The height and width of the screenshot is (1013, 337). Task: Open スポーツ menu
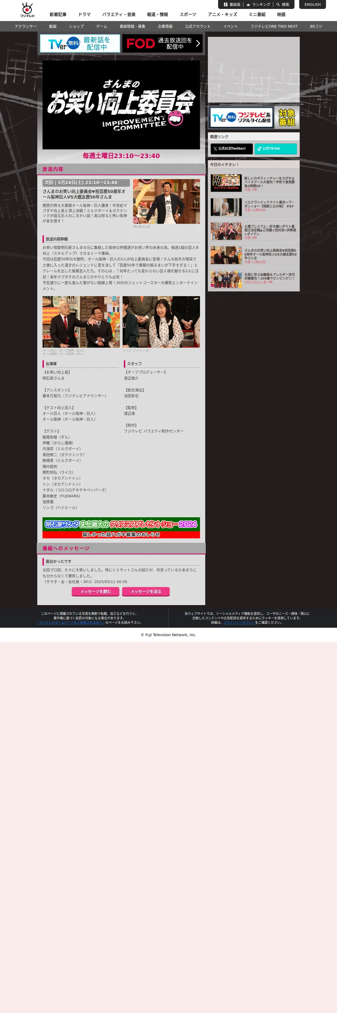(188, 14)
